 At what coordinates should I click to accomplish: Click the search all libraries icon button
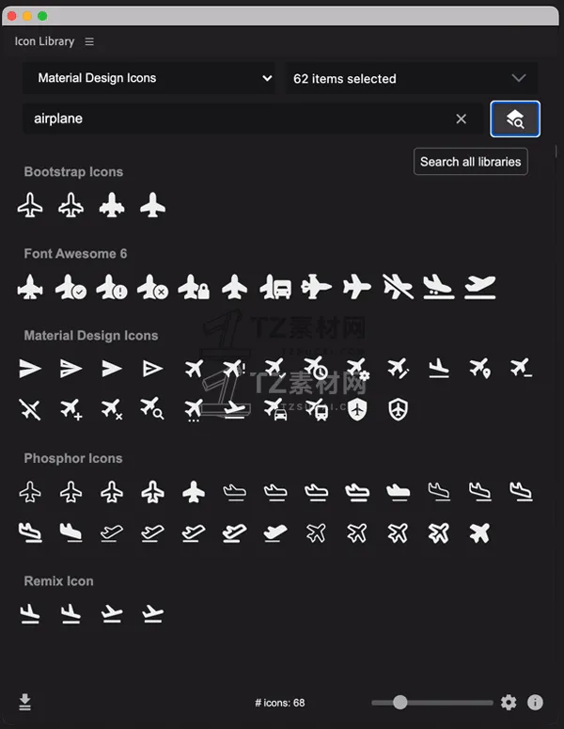515,119
